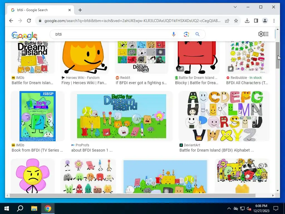
Task: Click the page scroll down arrow
Action: click(x=277, y=191)
